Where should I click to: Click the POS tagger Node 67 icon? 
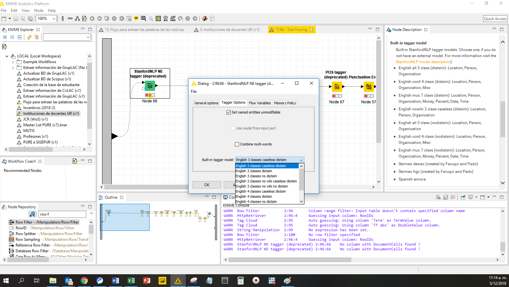[x=337, y=87]
